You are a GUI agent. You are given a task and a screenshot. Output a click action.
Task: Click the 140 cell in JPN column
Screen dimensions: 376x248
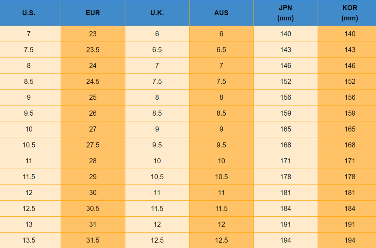pos(285,34)
